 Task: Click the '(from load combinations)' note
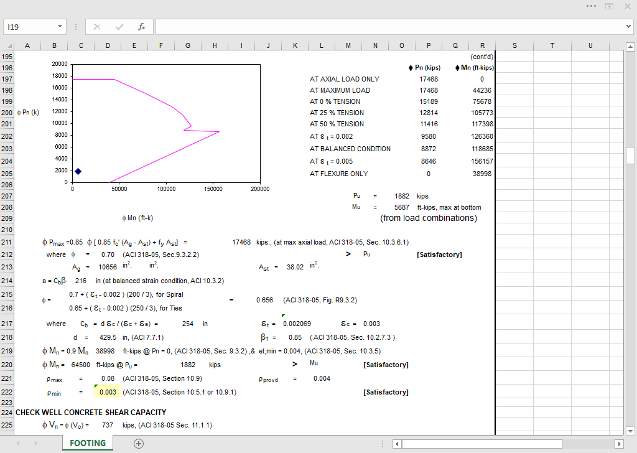[429, 218]
